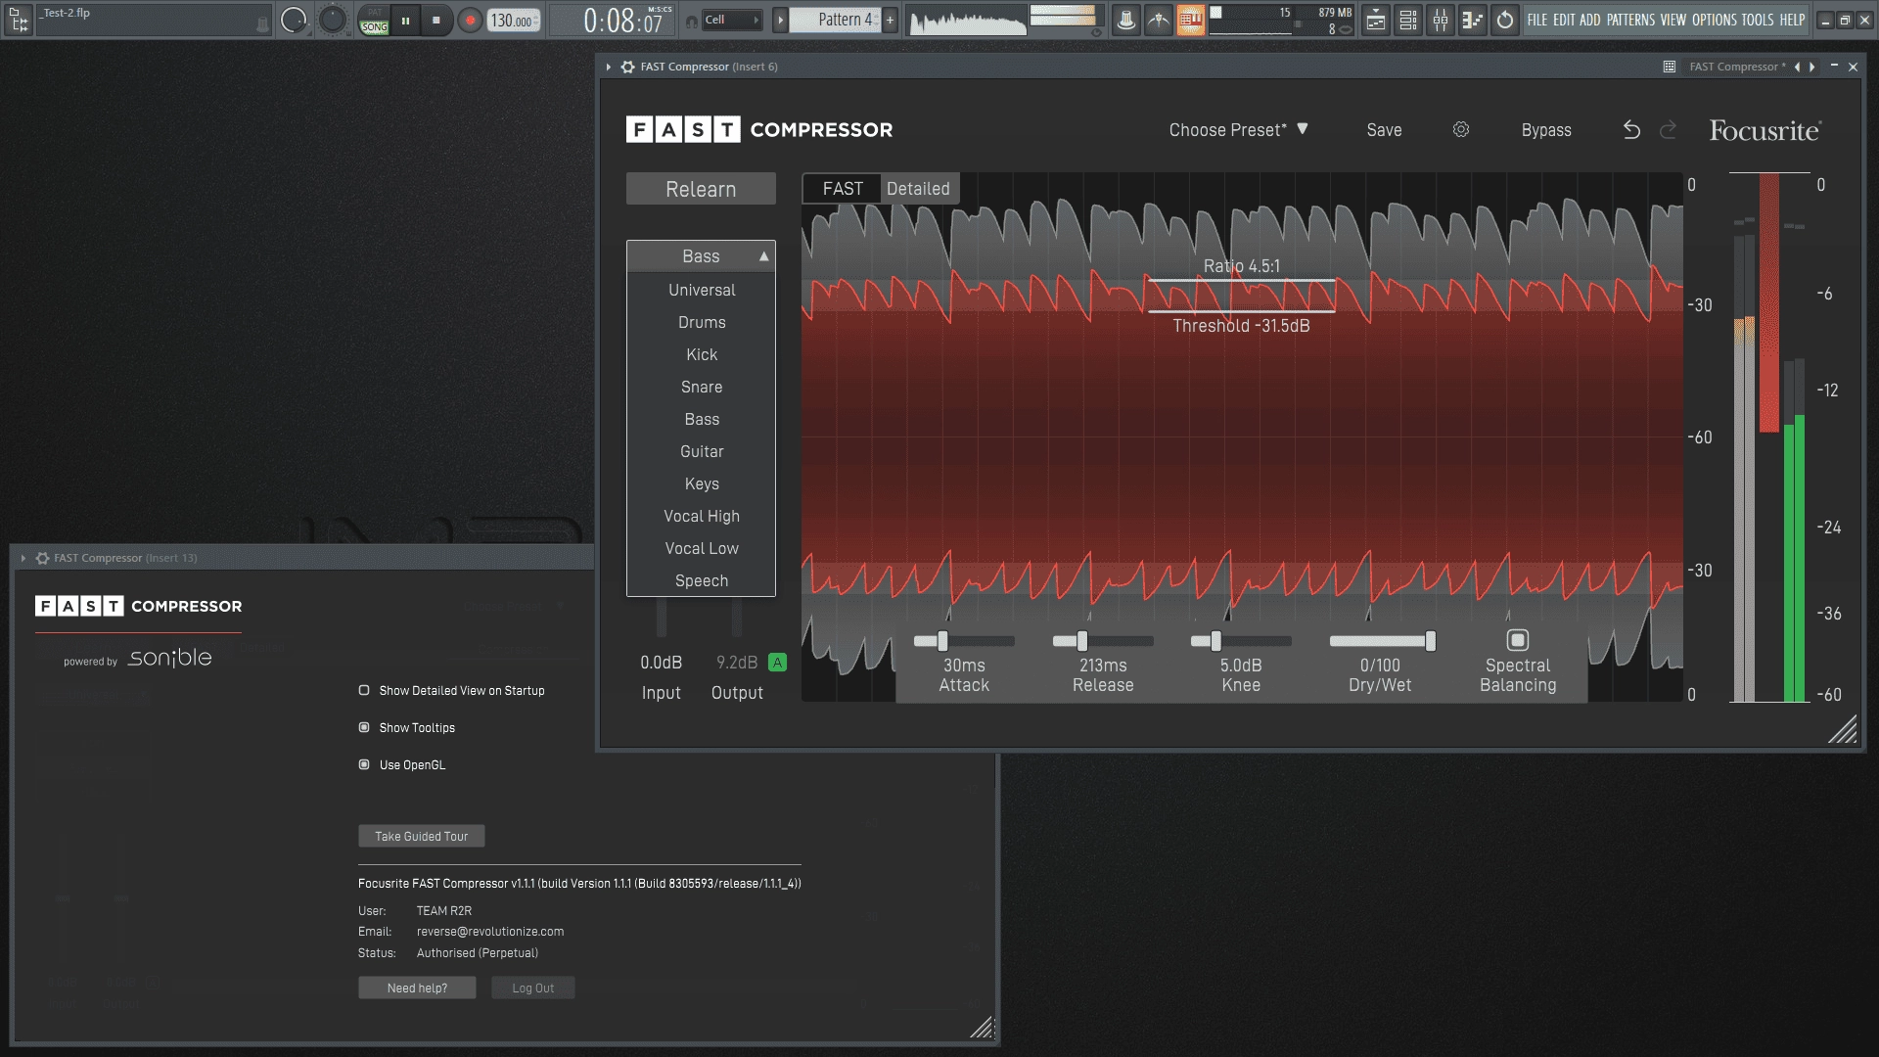Click the main volume knob
1879x1057 pixels.
pyautogui.click(x=294, y=20)
